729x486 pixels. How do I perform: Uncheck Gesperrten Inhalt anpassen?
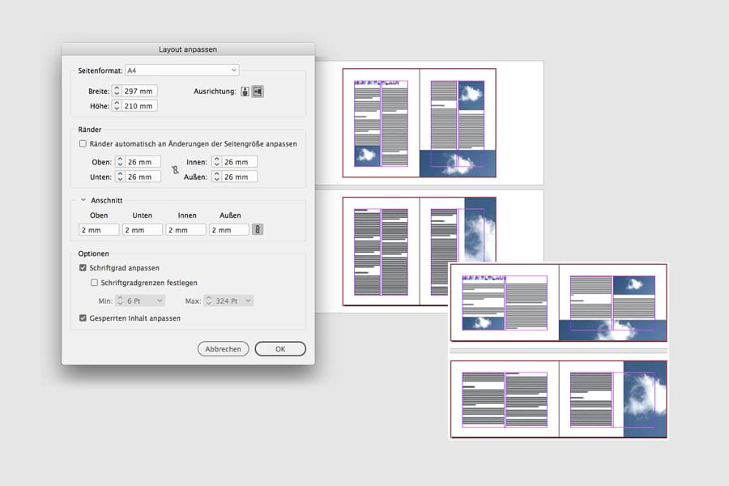point(83,318)
